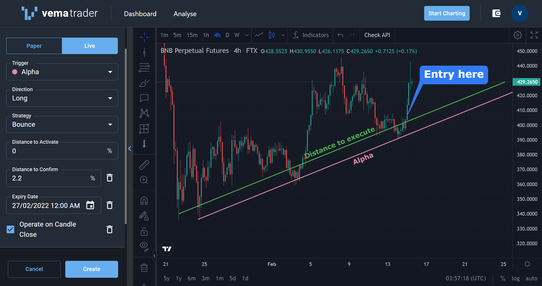Open the wallet icon in header
This screenshot has height=286, width=542.
497,13
